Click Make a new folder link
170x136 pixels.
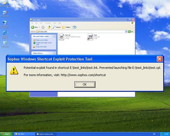(x=42, y=40)
